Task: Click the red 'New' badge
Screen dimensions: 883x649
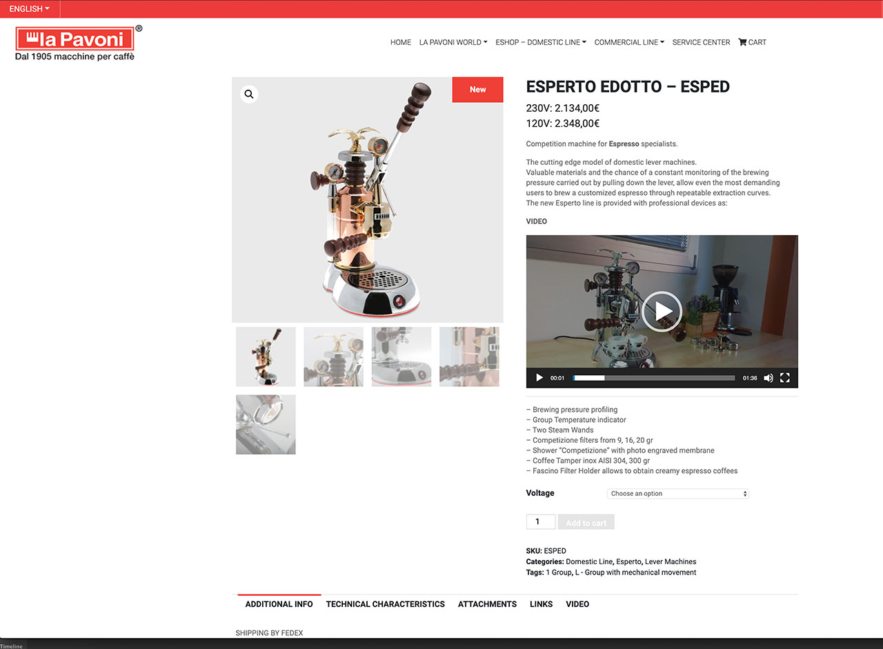Action: click(477, 90)
